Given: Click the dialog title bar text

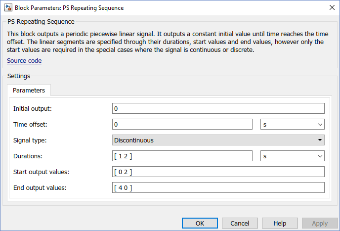Looking at the screenshot, I should pos(69,8).
